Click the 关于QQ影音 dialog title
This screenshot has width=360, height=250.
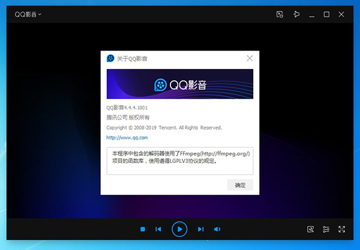132,59
